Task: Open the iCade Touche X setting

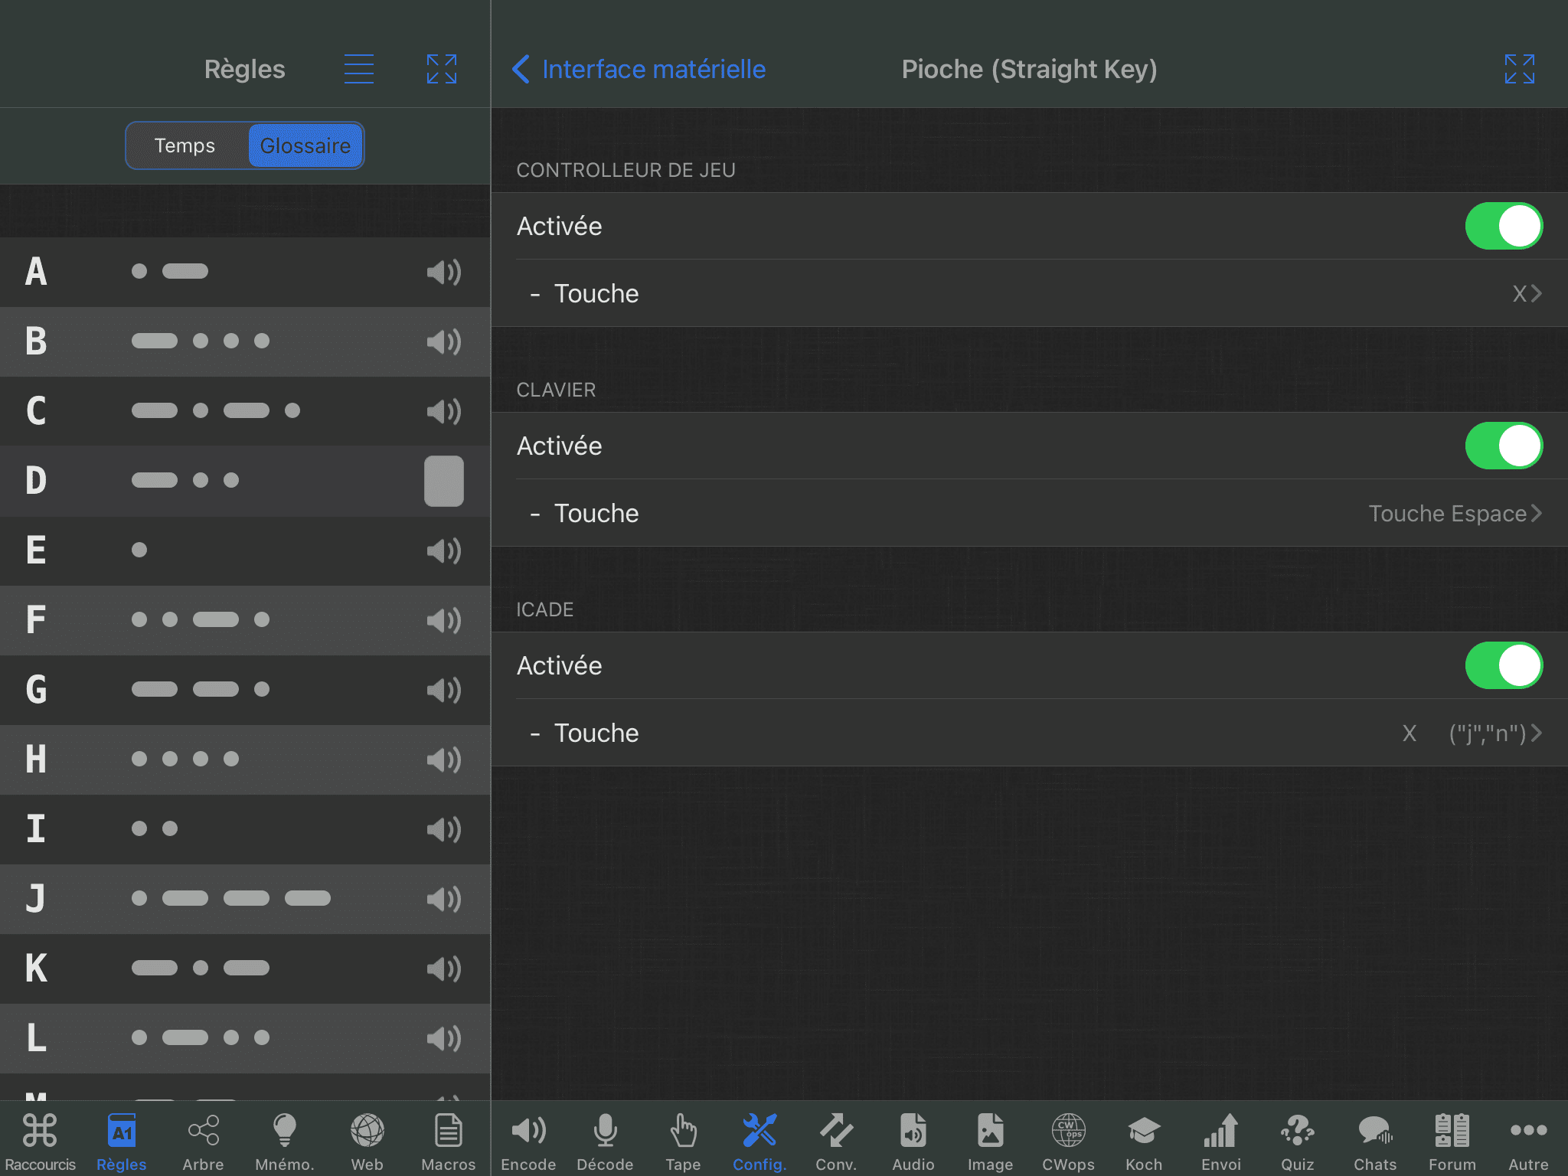Action: coord(1030,733)
